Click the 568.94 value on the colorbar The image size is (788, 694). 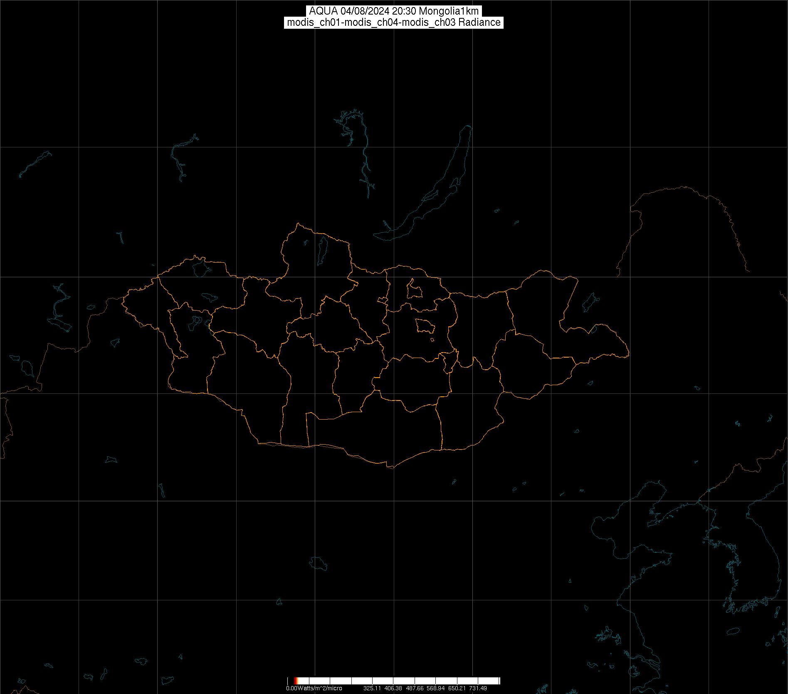(436, 688)
